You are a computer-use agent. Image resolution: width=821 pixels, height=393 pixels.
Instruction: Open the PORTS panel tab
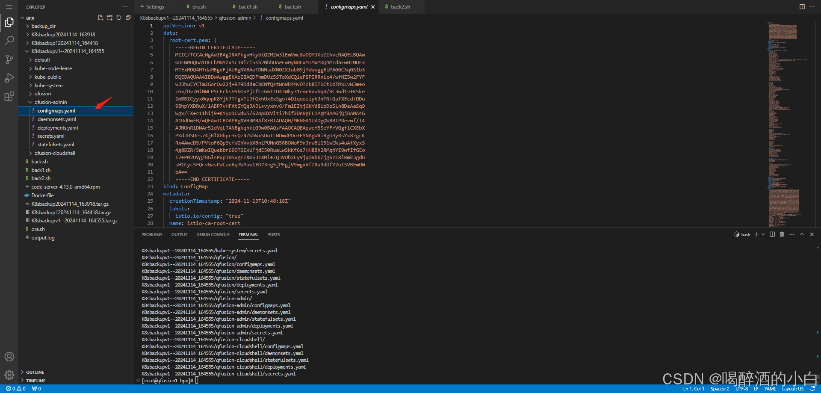point(274,235)
